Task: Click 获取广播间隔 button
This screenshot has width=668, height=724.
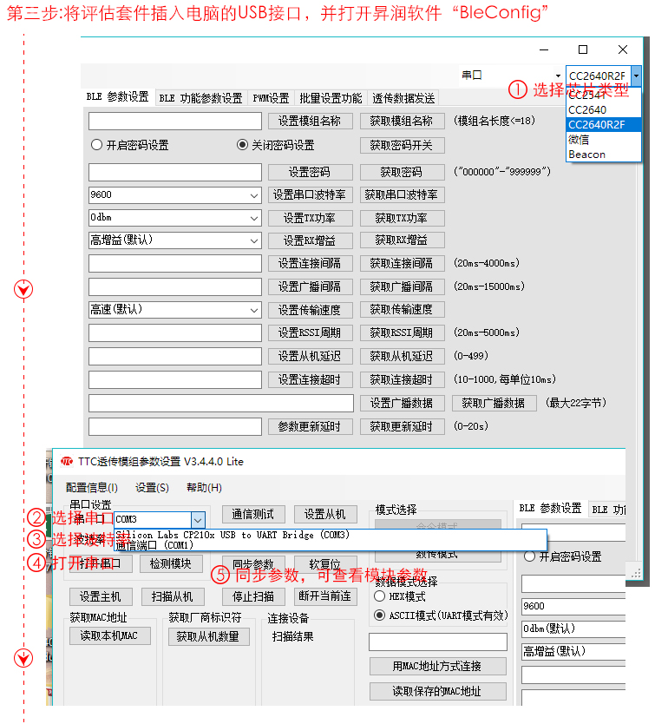Action: coord(402,286)
